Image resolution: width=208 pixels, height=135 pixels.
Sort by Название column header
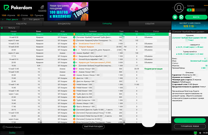(93, 31)
